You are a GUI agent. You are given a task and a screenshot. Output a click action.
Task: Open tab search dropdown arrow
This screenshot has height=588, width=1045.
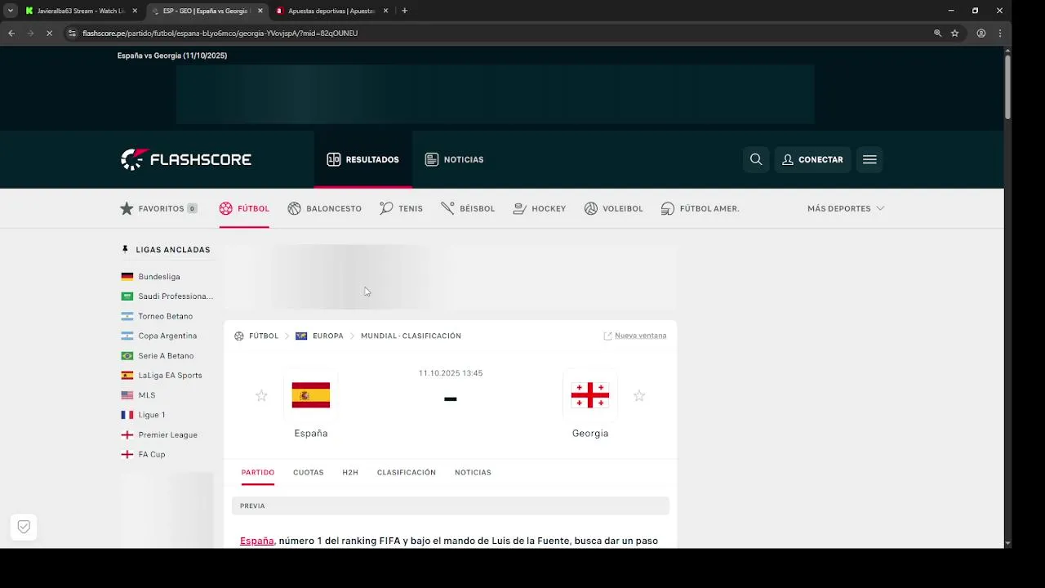click(x=11, y=11)
